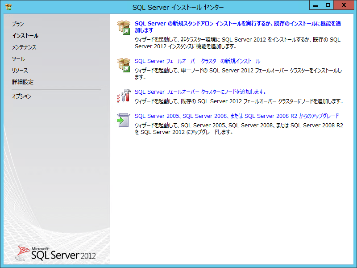Close the SQL Server インストール センター window
Viewport: 357px width, 268px height.
tap(344, 5)
